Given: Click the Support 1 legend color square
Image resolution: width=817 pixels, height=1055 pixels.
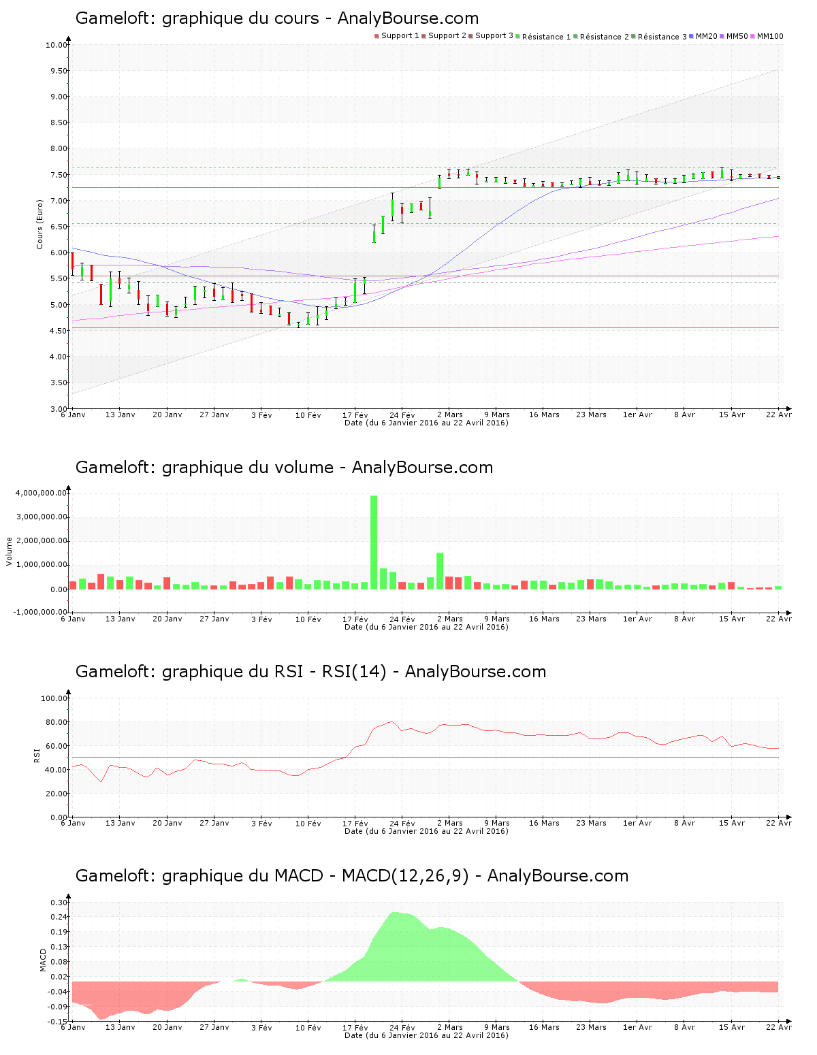Looking at the screenshot, I should click(x=377, y=36).
